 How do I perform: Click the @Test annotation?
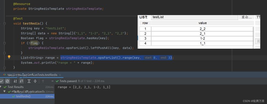click(18, 19)
